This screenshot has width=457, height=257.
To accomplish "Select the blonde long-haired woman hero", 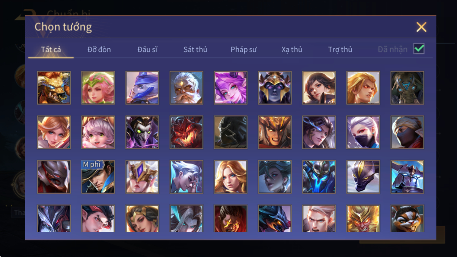I will (231, 177).
